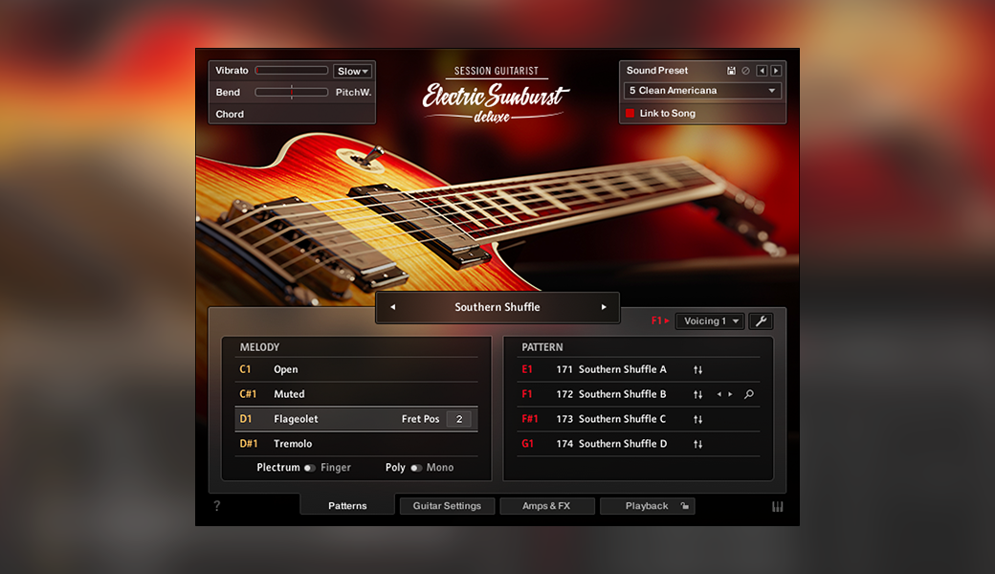This screenshot has width=995, height=574.
Task: Adjust the Vibrato slider
Action: (291, 71)
